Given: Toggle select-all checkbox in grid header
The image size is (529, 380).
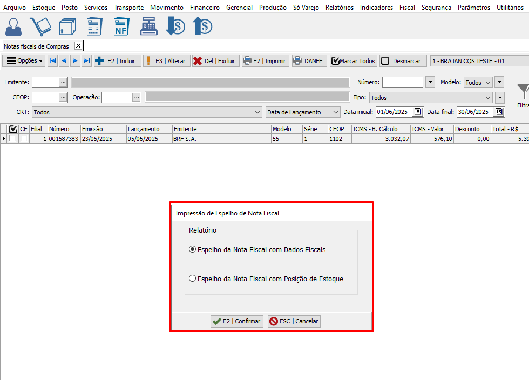Looking at the screenshot, I should (13, 129).
